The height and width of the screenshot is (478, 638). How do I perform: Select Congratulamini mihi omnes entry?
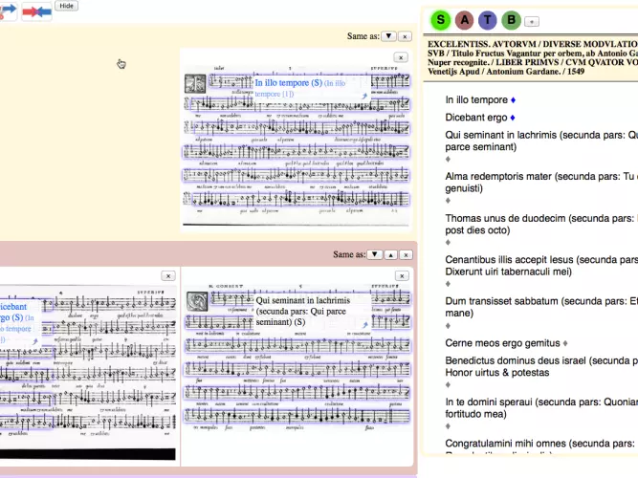tap(541, 445)
